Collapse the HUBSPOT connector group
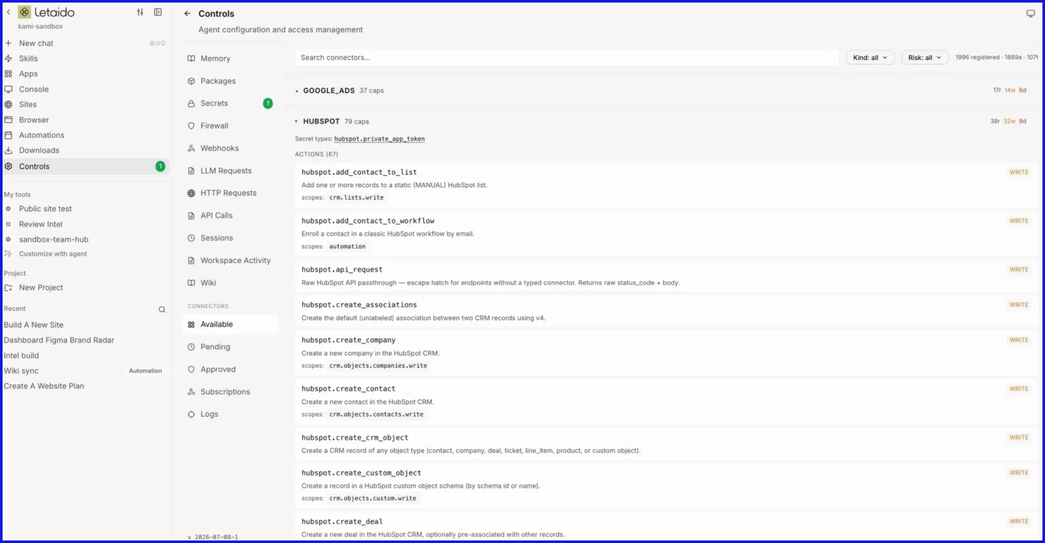The image size is (1045, 543). point(297,121)
